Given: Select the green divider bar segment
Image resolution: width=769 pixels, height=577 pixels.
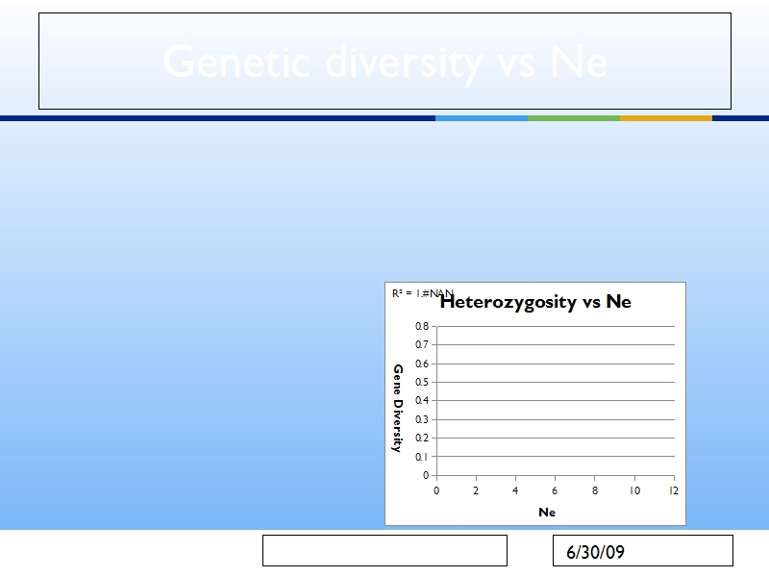Looking at the screenshot, I should (574, 118).
